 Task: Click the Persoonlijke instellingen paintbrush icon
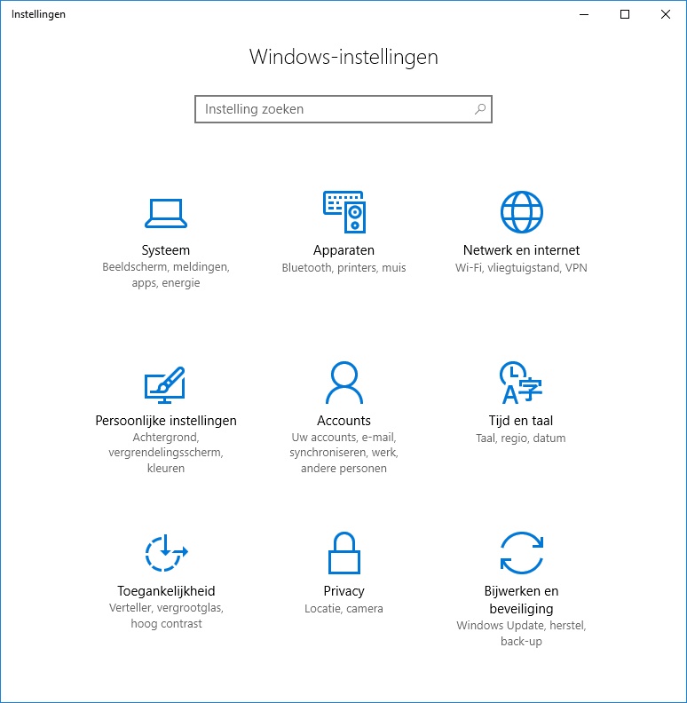pos(164,384)
